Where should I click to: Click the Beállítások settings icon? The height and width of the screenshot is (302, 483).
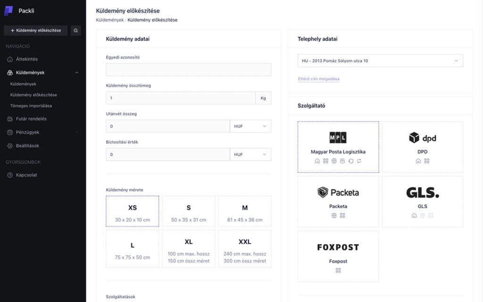[x=10, y=146]
